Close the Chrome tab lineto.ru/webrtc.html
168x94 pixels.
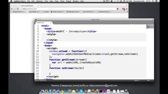(38, 6)
